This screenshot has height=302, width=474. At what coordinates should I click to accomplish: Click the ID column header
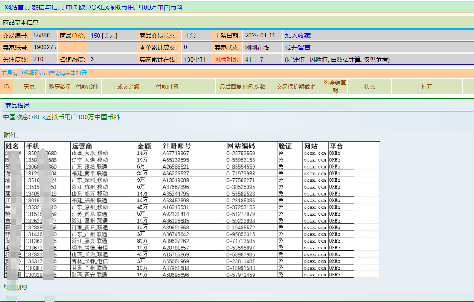point(7,86)
